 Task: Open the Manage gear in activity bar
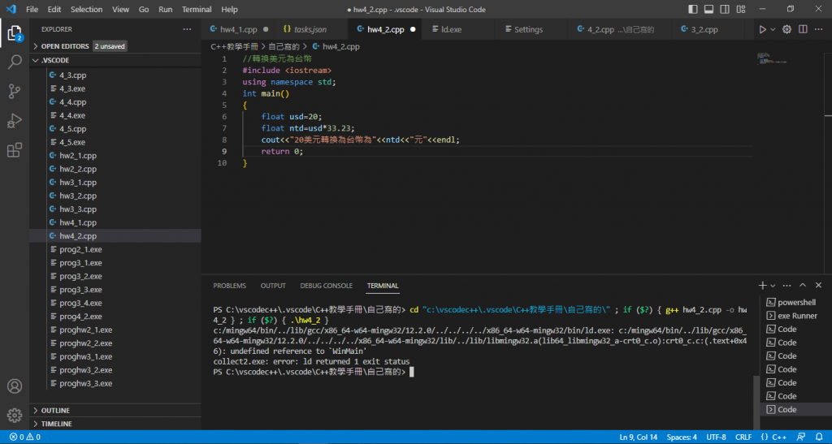[15, 416]
